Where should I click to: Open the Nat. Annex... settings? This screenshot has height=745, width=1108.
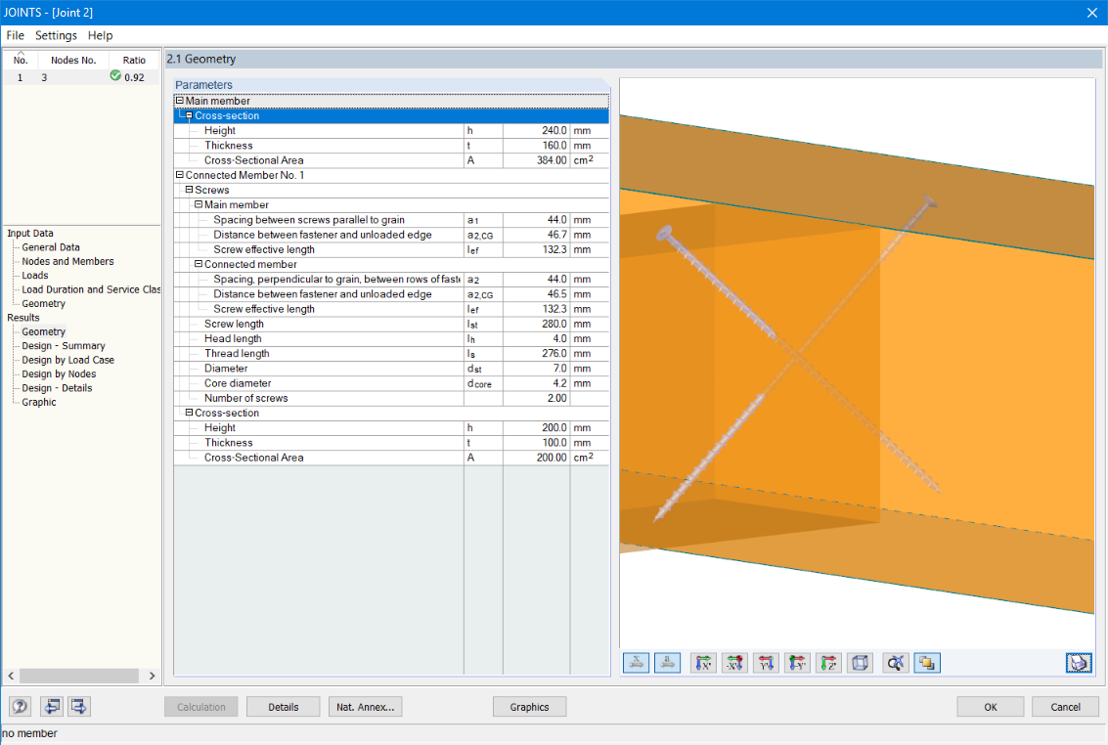366,707
